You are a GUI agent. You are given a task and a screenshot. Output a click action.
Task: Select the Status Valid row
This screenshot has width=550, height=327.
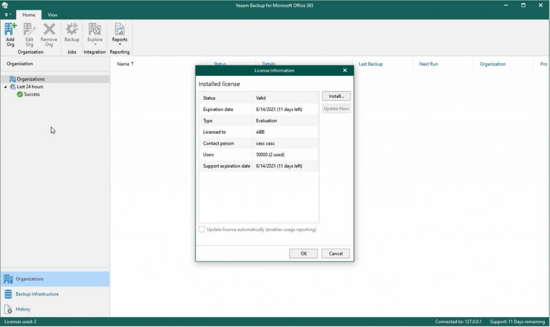(x=259, y=98)
